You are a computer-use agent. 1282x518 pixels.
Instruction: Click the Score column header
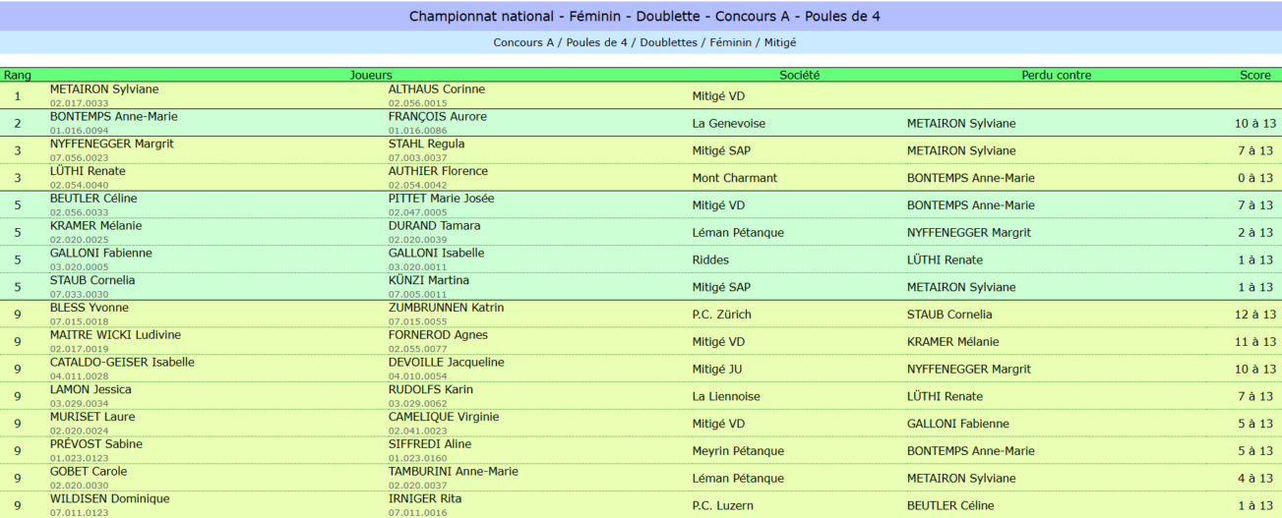click(x=1254, y=75)
